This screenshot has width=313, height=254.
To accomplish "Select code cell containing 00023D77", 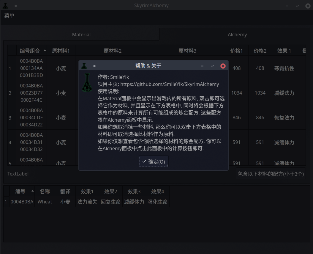I will (31, 93).
